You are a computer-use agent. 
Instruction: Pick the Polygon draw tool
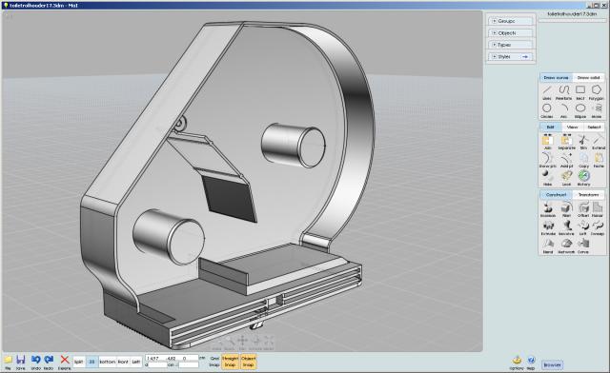pyautogui.click(x=596, y=92)
